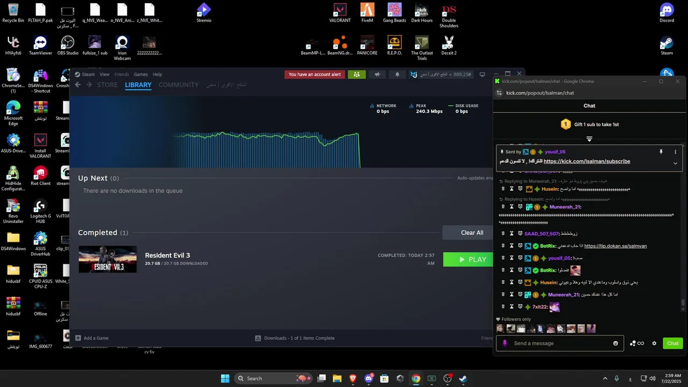
Task: Click Resident Evil 3 title text
Action: [167, 255]
